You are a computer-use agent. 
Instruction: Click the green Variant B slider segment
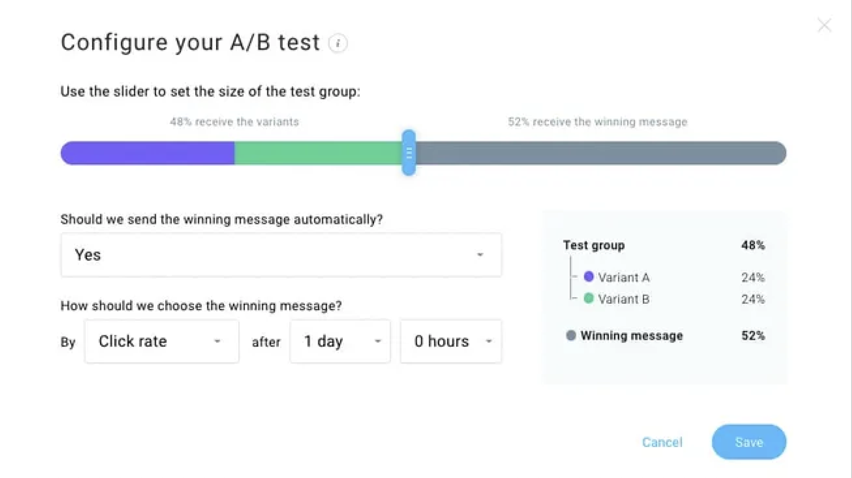(x=317, y=153)
